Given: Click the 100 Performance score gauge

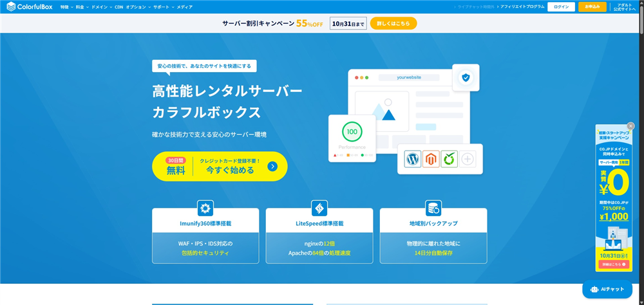Looking at the screenshot, I should click(x=352, y=132).
